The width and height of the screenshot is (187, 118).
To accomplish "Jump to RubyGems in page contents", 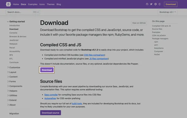I will pyautogui.click(x=159, y=48).
